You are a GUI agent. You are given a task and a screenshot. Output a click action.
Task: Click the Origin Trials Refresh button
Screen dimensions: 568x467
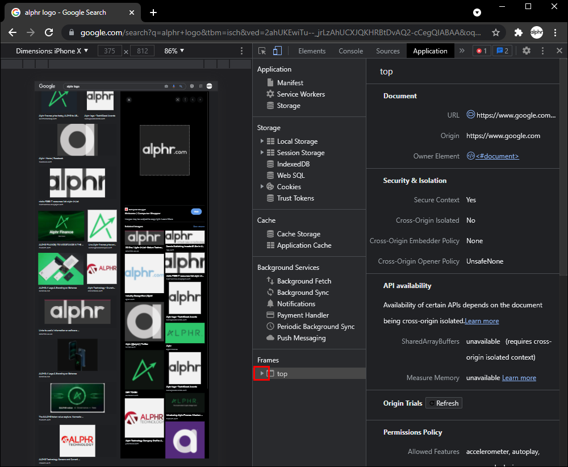point(444,403)
